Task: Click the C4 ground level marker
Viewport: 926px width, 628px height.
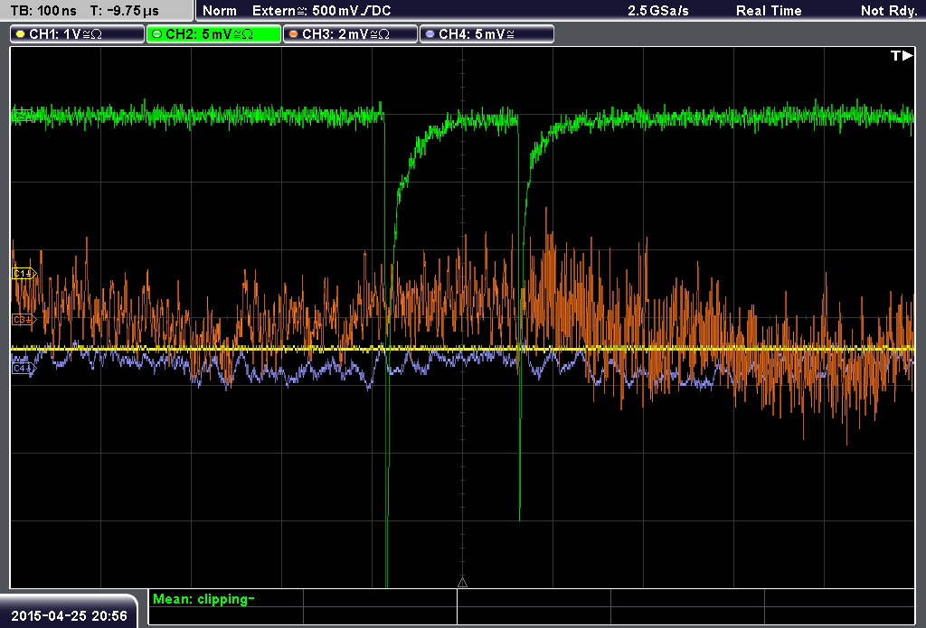Action: 24,369
